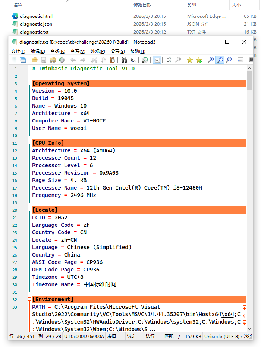This screenshot has width=264, height=347.
Task: Select the diagnostic.html file in Explorer
Action: pos(36,16)
